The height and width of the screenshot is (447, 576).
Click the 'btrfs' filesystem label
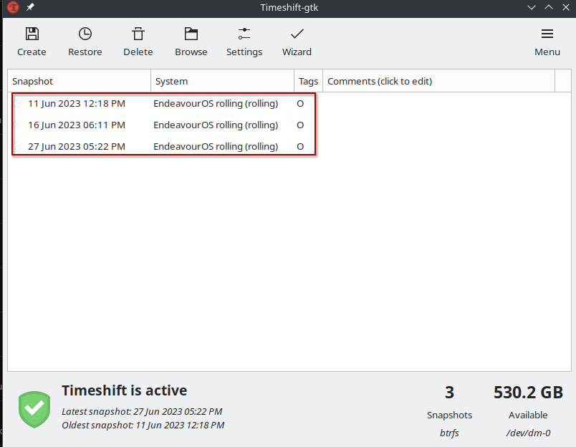pos(449,433)
